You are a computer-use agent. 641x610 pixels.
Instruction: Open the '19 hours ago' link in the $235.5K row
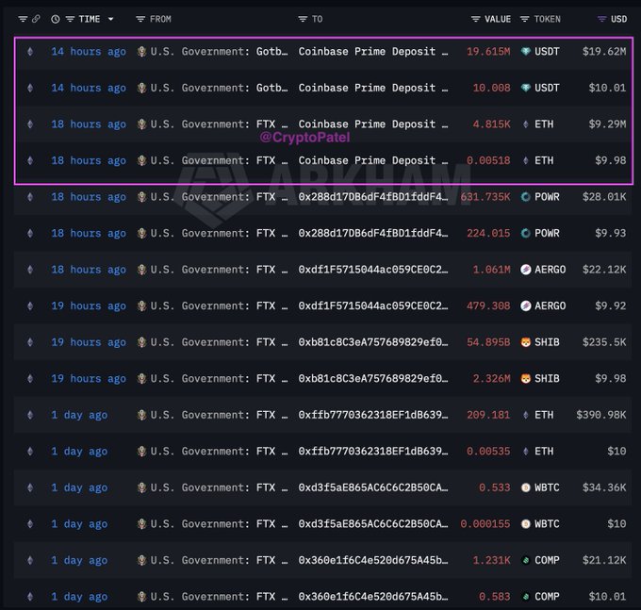[89, 342]
